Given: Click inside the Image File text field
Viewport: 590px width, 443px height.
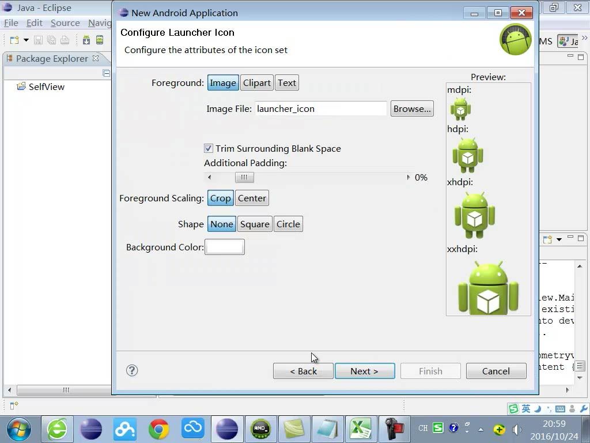Looking at the screenshot, I should click(320, 108).
